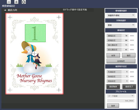Click the 領域設定 section header
This screenshot has width=139, height=110.
click(121, 30)
